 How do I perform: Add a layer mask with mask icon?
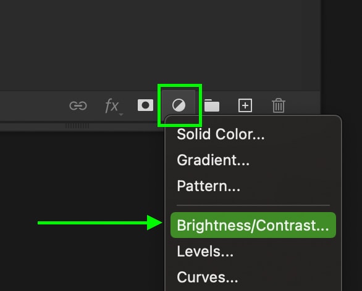pyautogui.click(x=145, y=105)
